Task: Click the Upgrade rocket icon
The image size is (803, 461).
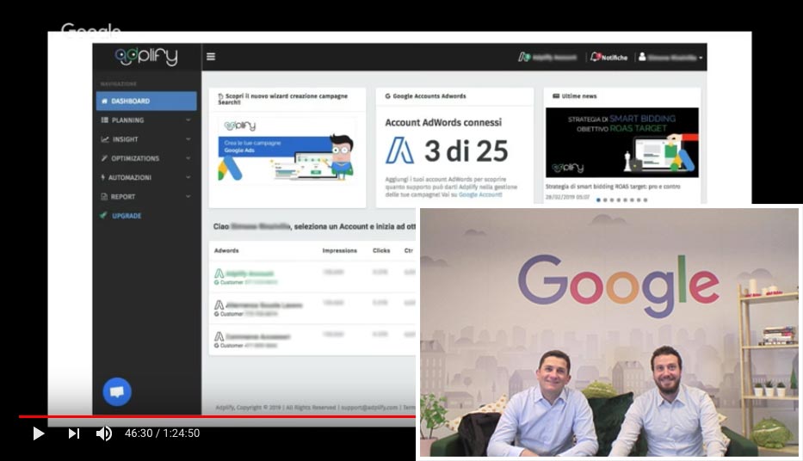Action: [x=104, y=215]
